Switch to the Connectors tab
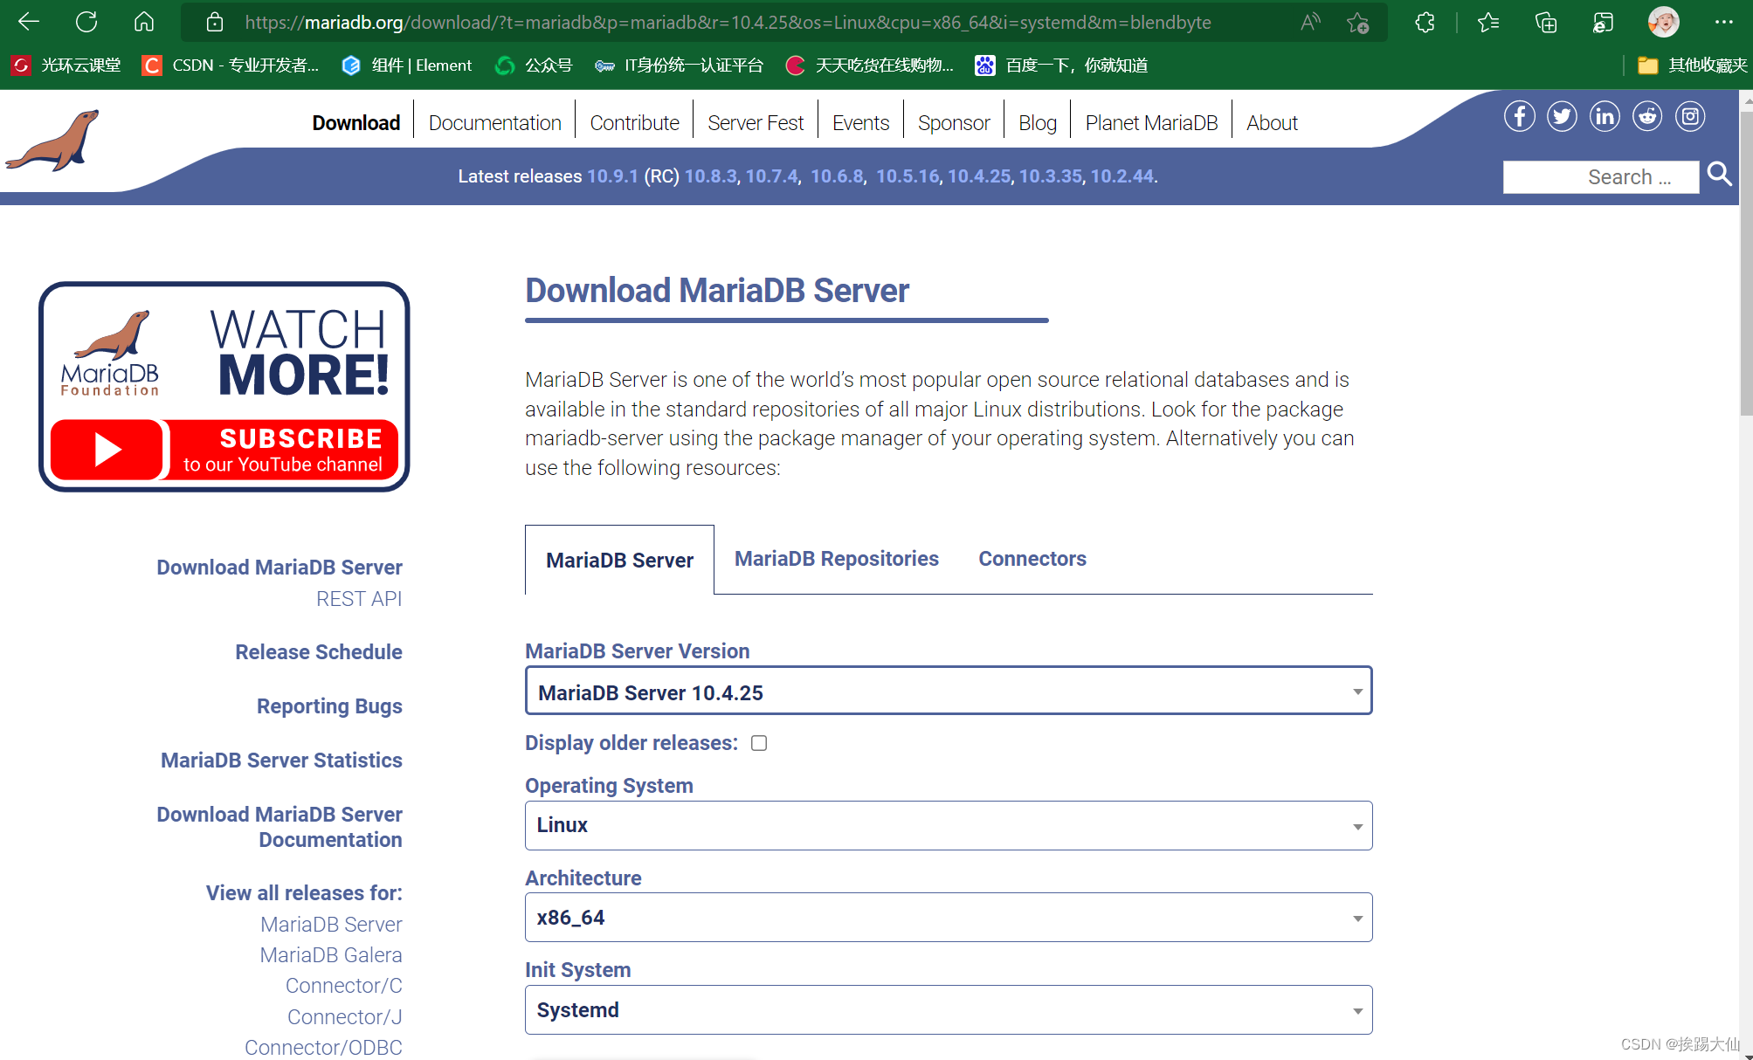Viewport: 1753px width, 1060px height. (1032, 559)
